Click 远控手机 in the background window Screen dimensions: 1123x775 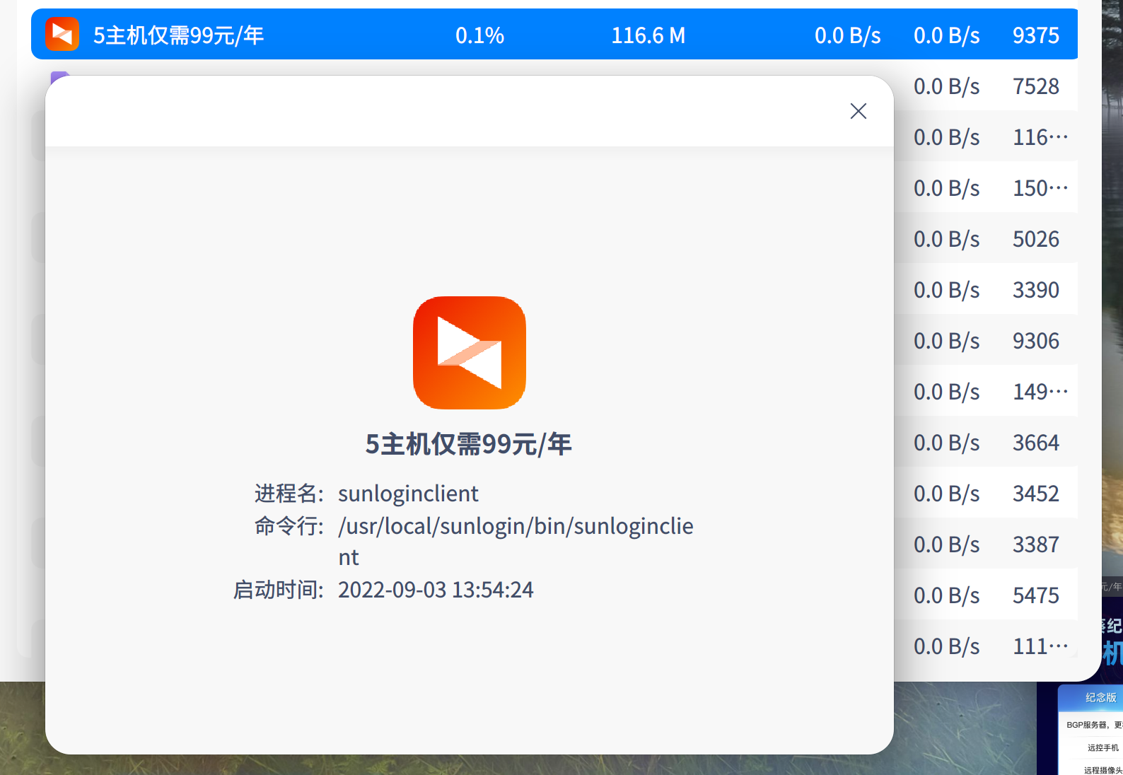pyautogui.click(x=1103, y=747)
